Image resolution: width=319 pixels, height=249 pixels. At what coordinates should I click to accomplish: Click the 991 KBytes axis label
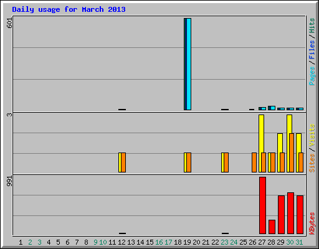point(9,181)
